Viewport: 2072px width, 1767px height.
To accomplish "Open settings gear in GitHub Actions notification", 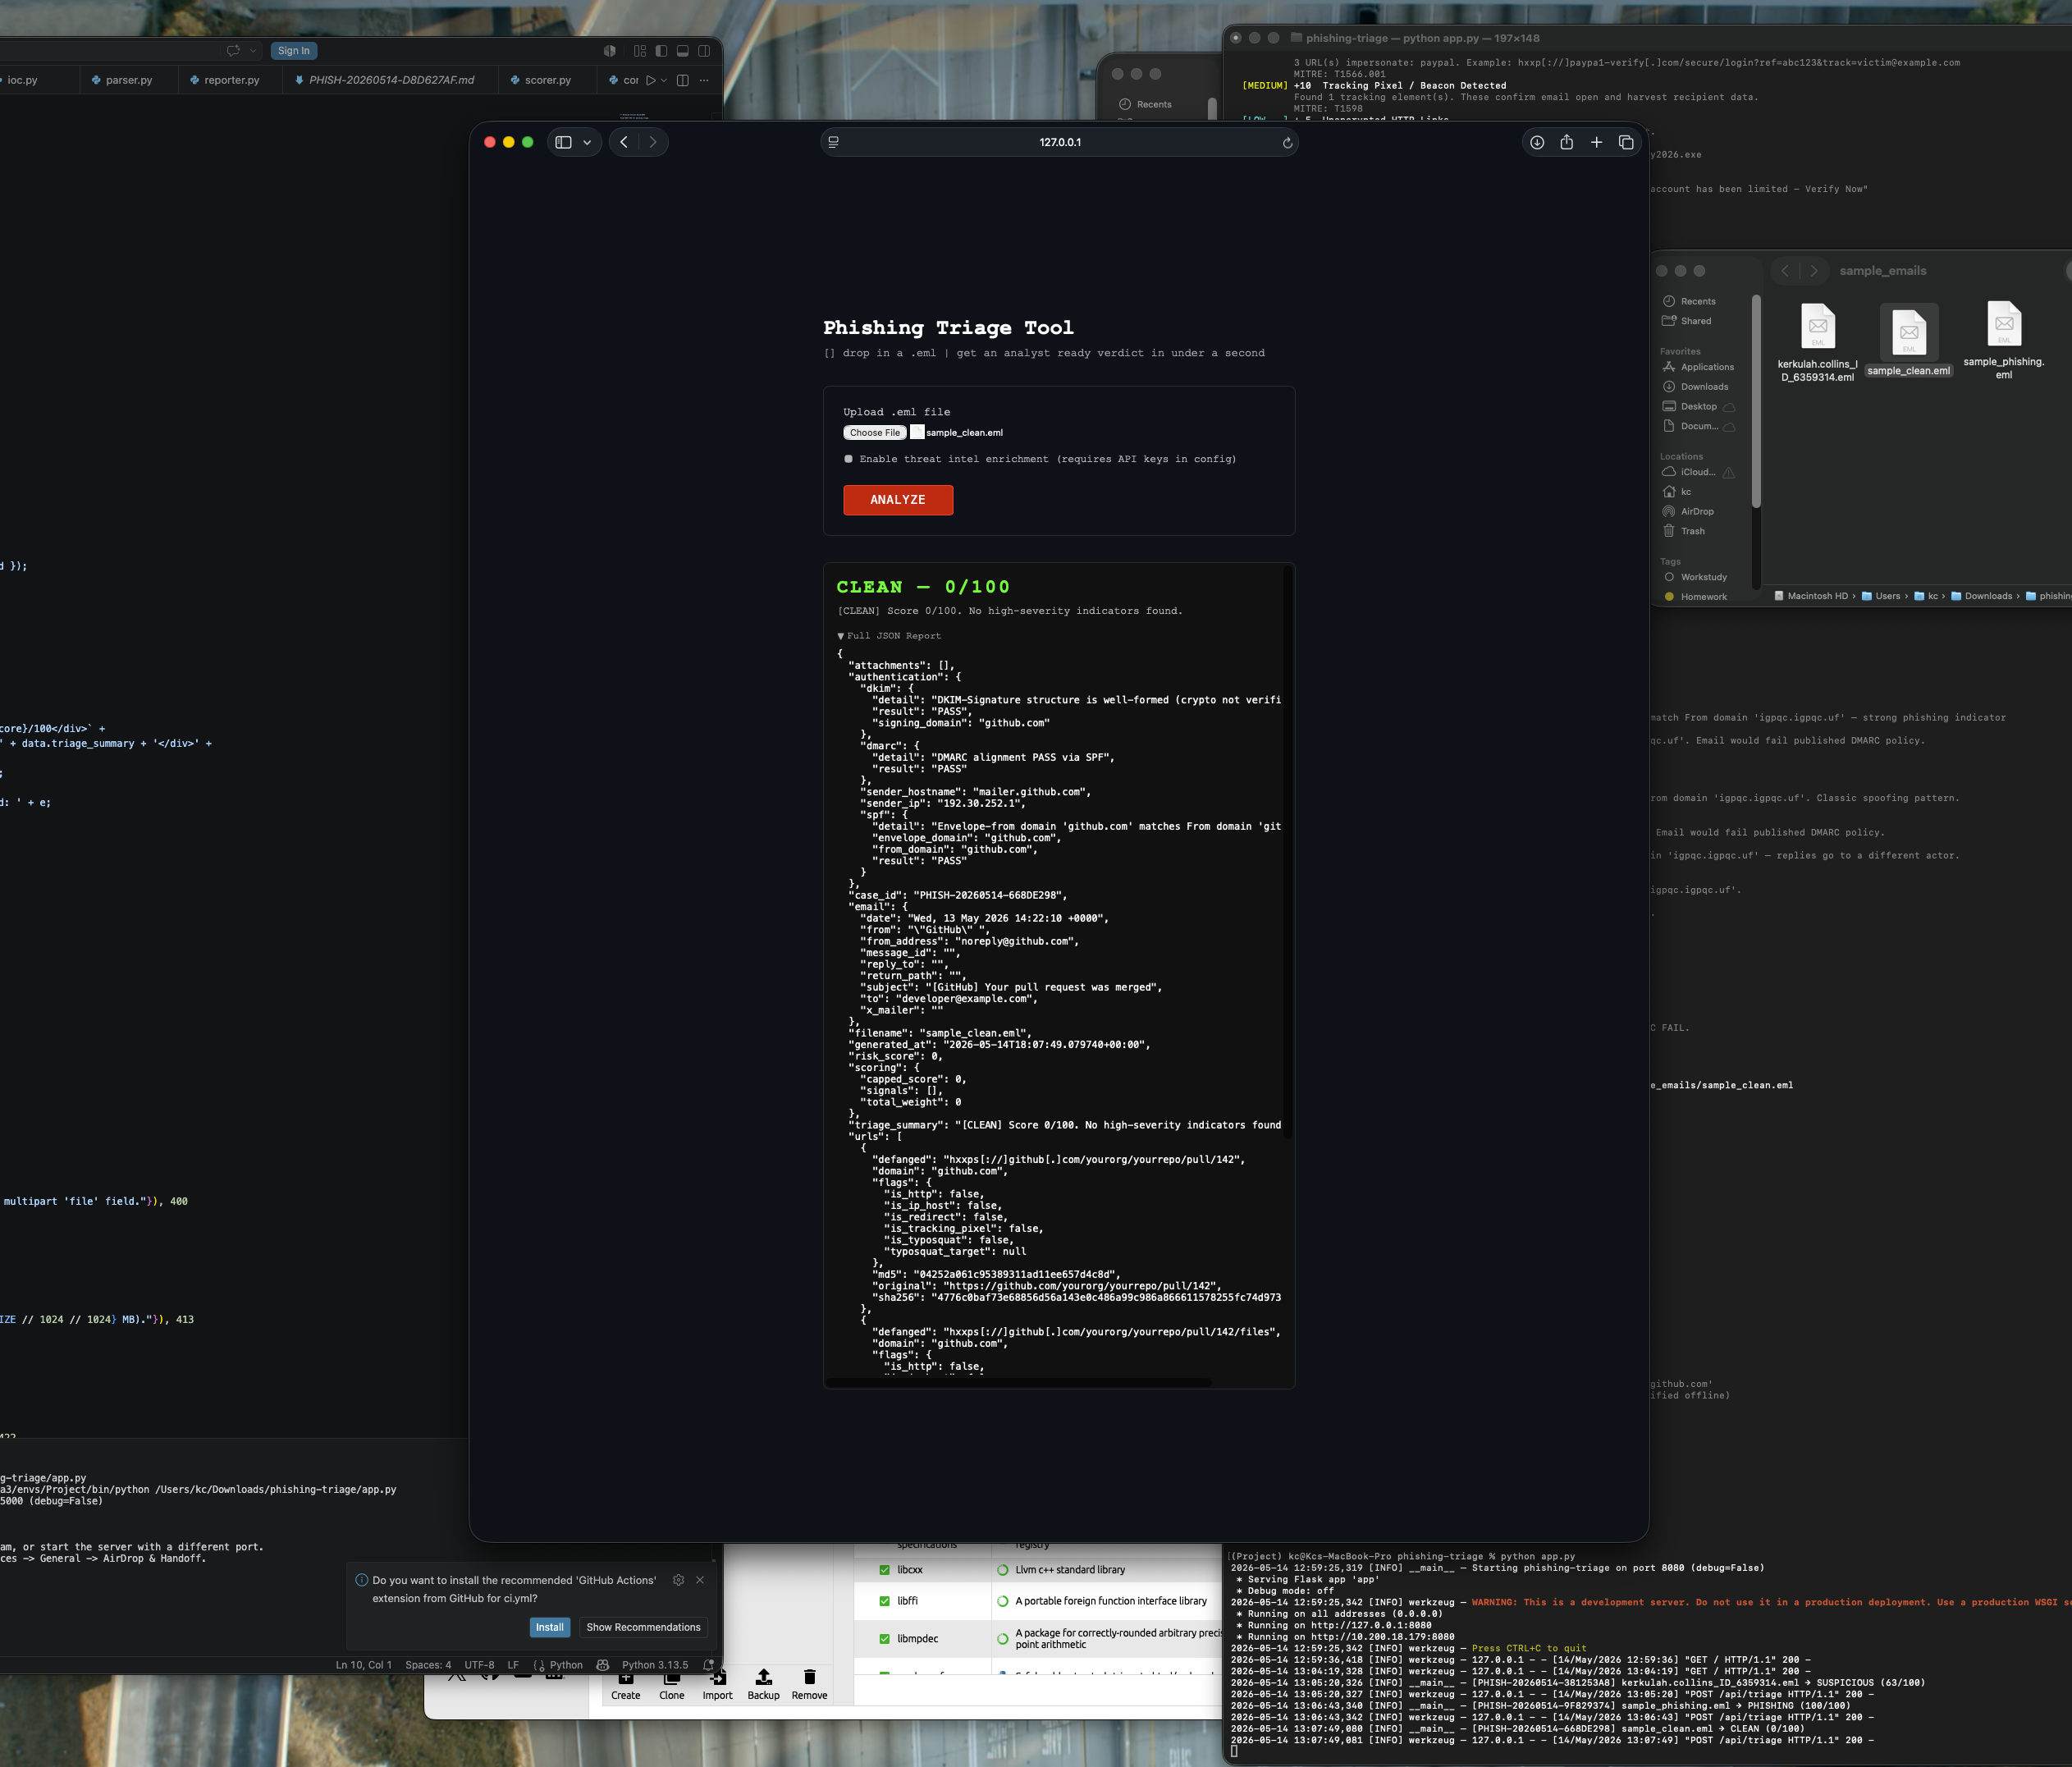I will click(x=678, y=1580).
